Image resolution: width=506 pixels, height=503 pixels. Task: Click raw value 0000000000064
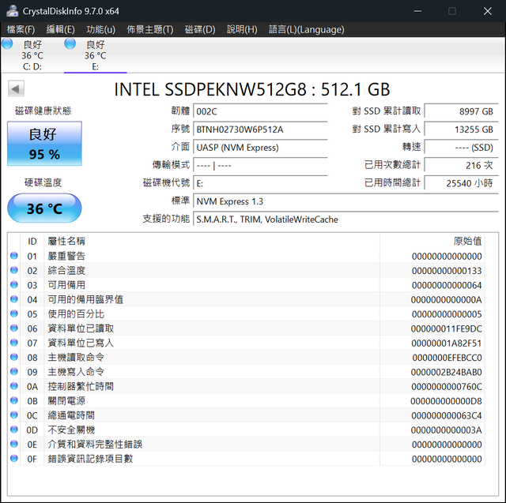coord(447,285)
